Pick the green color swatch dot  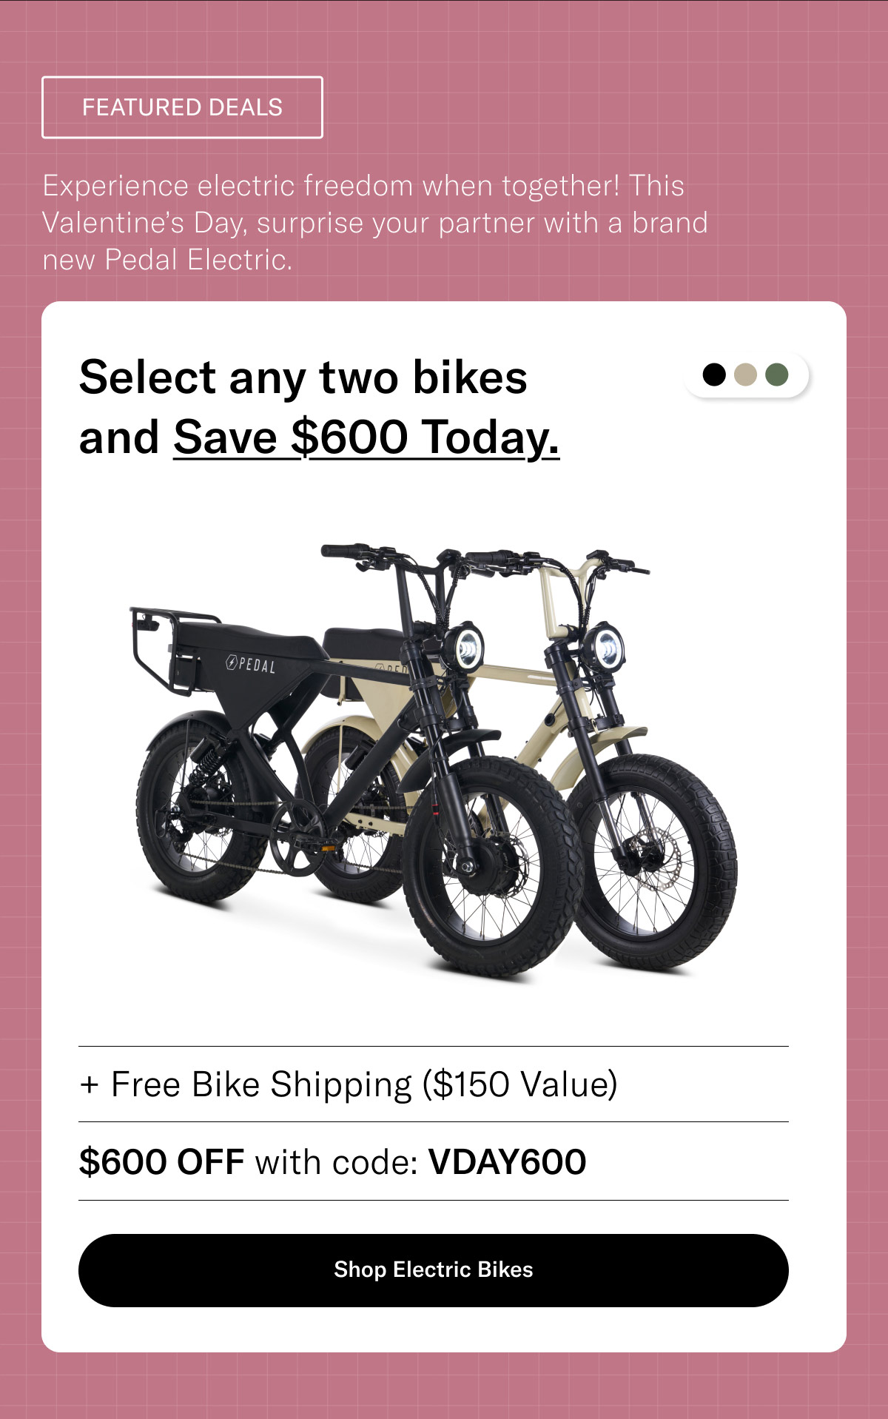(776, 375)
